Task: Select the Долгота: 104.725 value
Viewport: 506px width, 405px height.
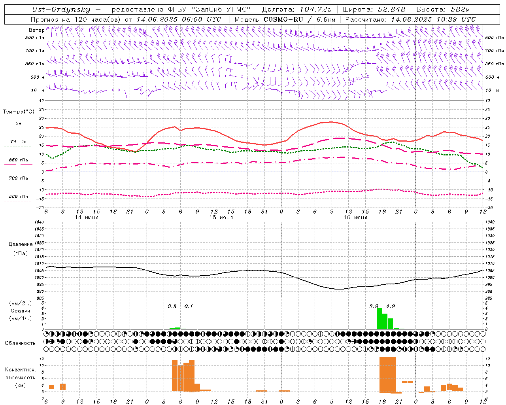Action: pos(297,9)
